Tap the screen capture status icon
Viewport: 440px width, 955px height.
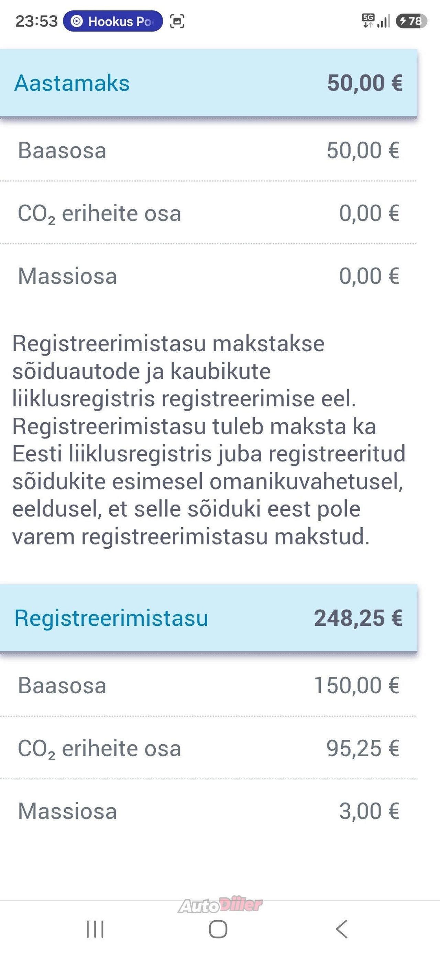(x=177, y=21)
